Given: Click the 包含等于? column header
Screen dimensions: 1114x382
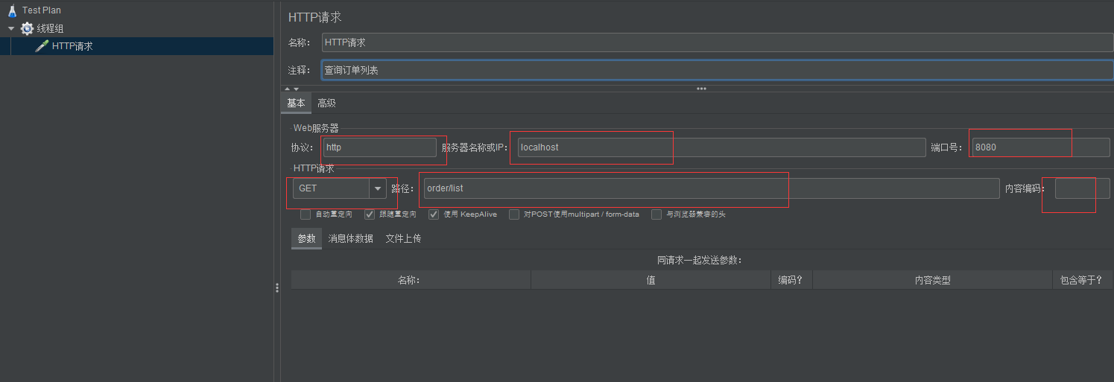Looking at the screenshot, I should pos(1082,280).
